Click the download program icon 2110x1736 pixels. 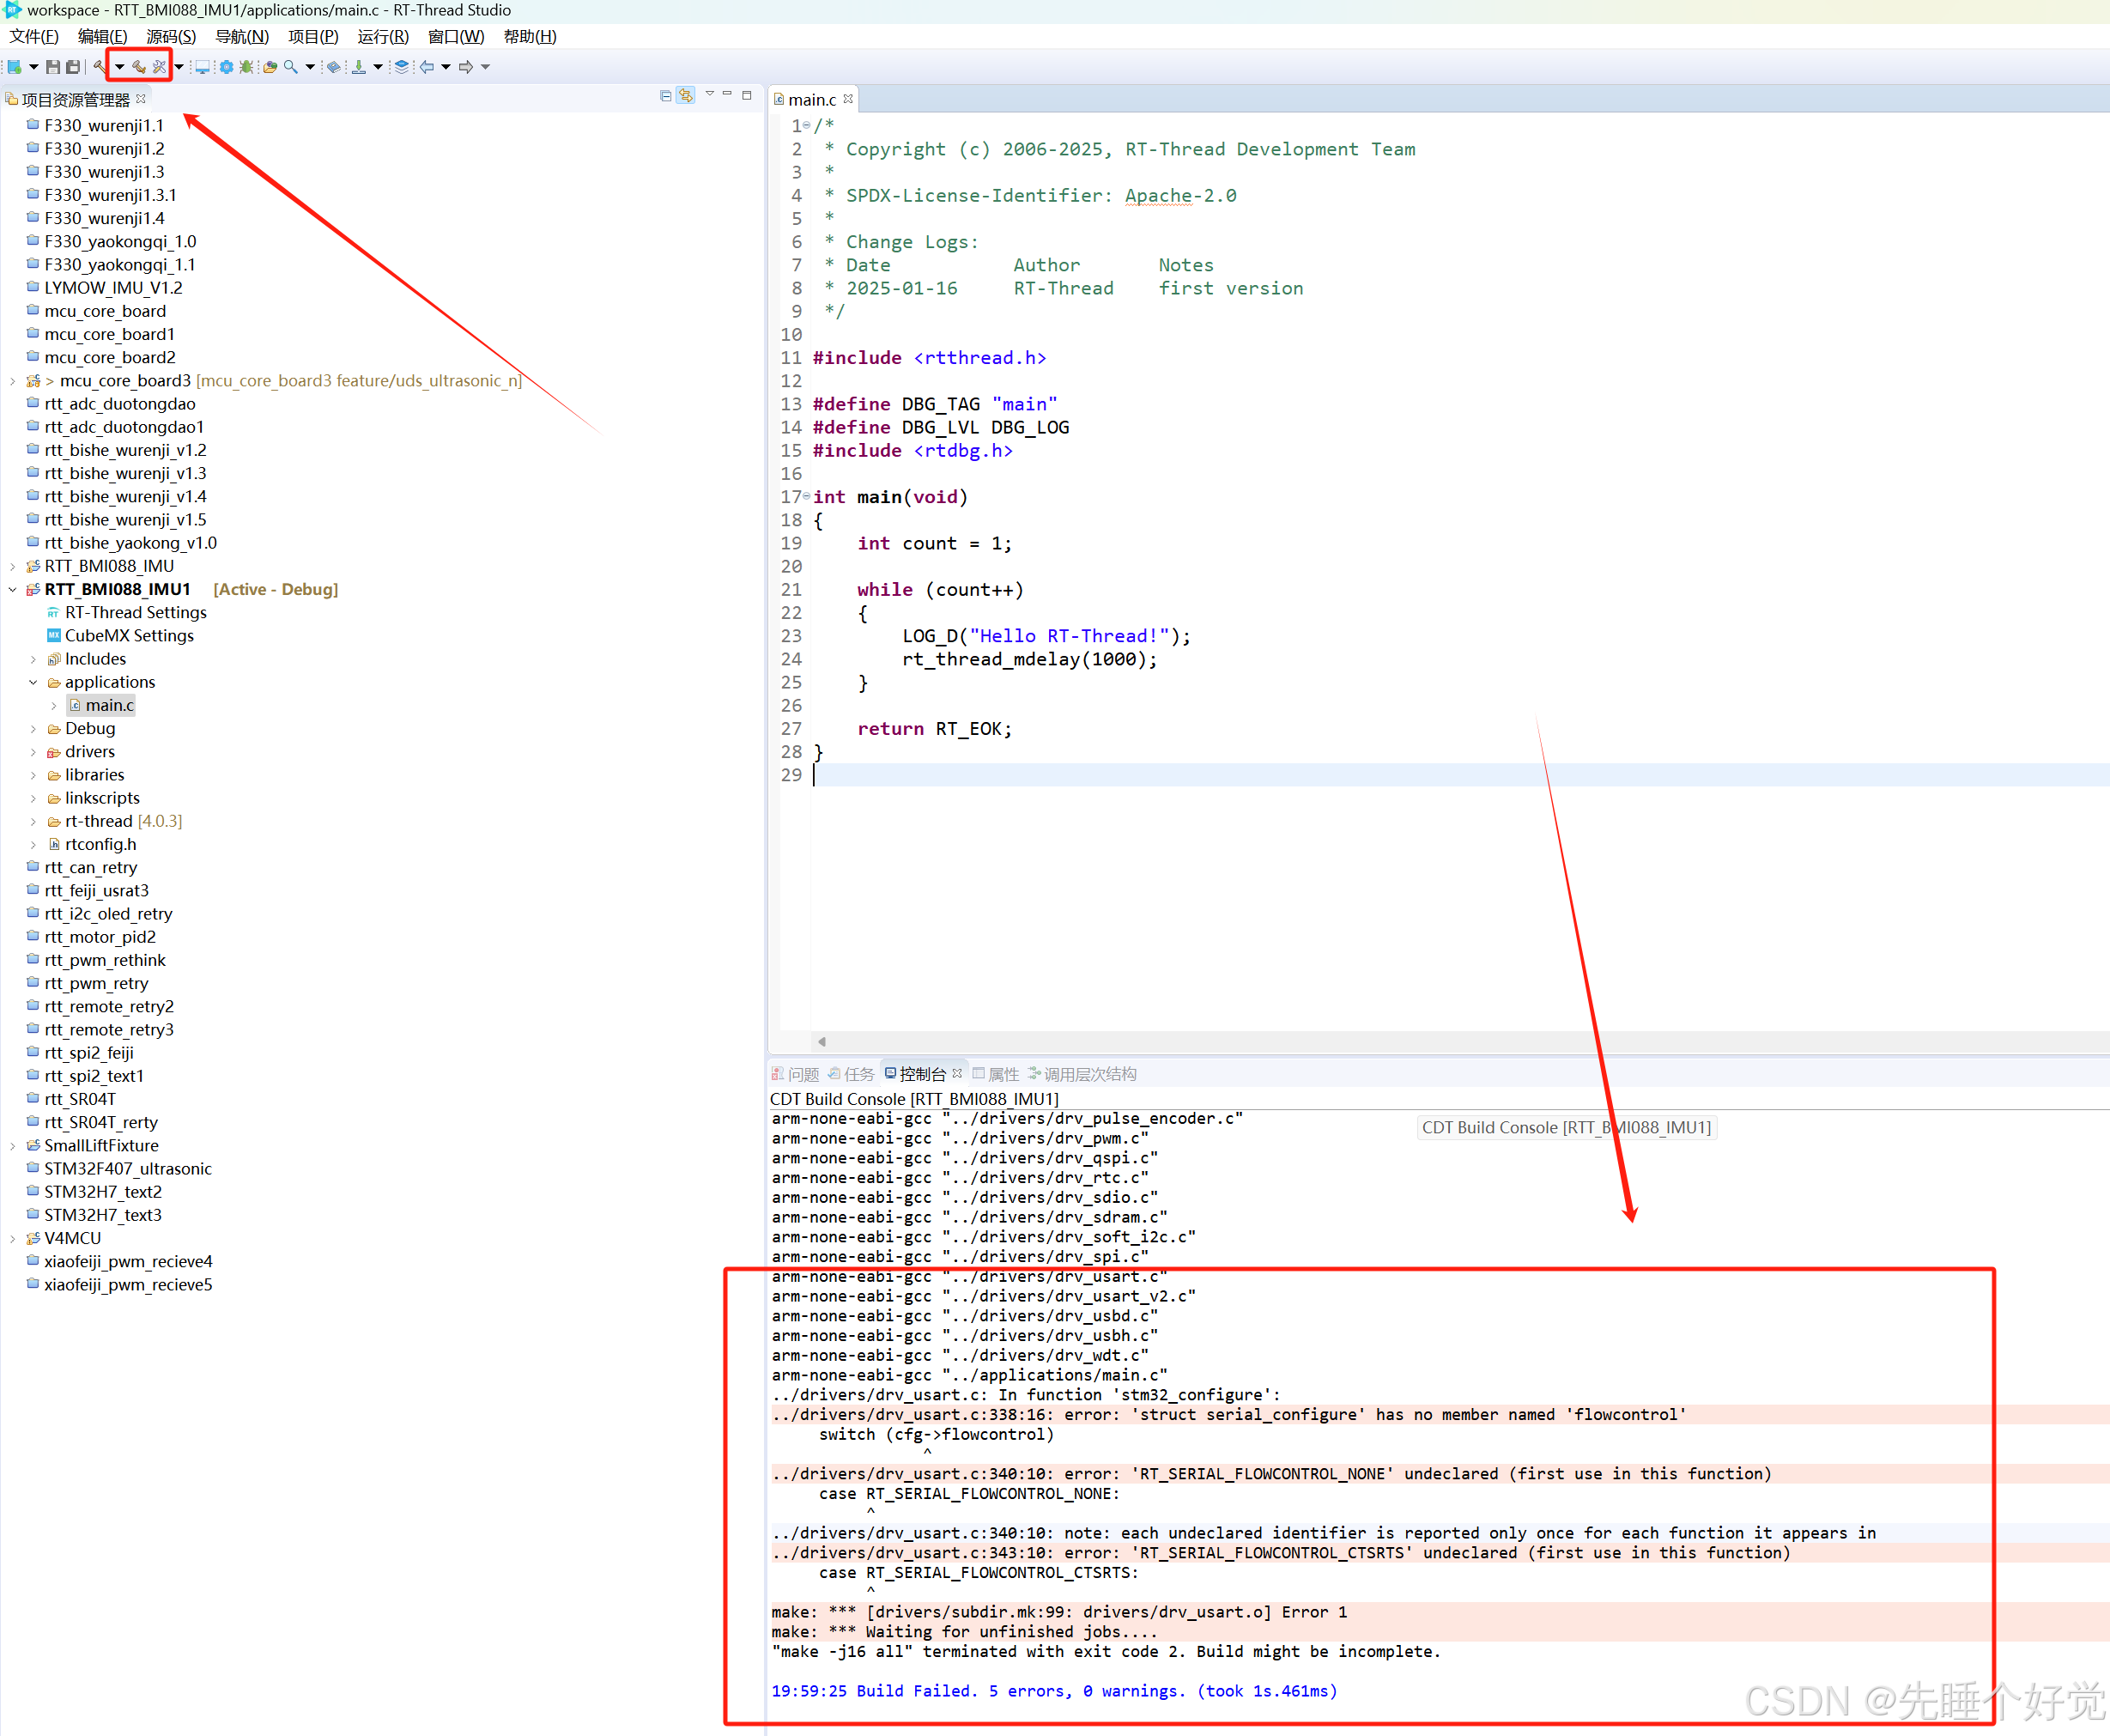(x=358, y=67)
